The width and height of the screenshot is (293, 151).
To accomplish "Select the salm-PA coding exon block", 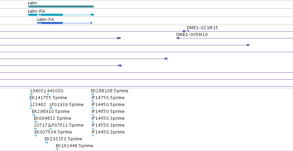I will click(52, 23).
